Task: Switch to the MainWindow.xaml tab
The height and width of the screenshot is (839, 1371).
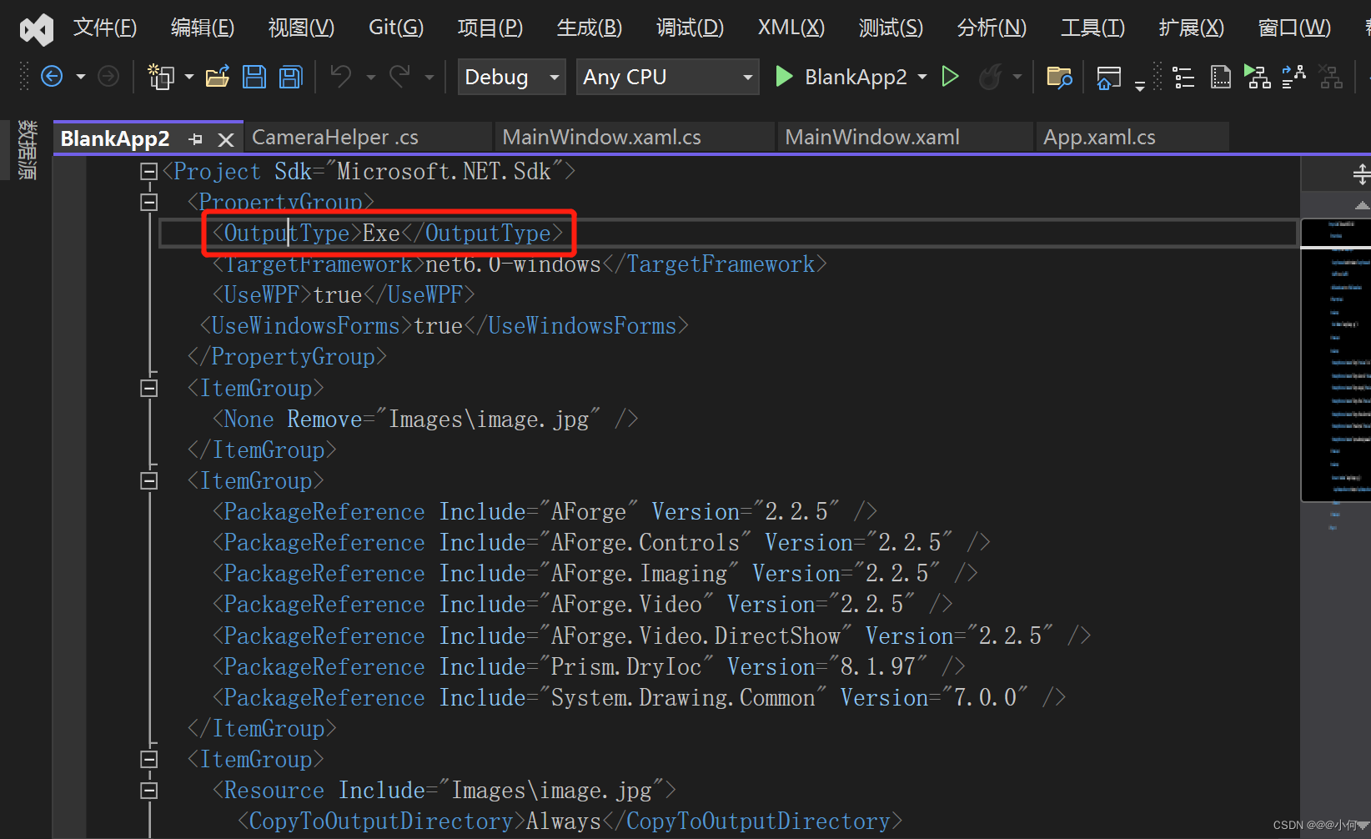Action: 905,137
